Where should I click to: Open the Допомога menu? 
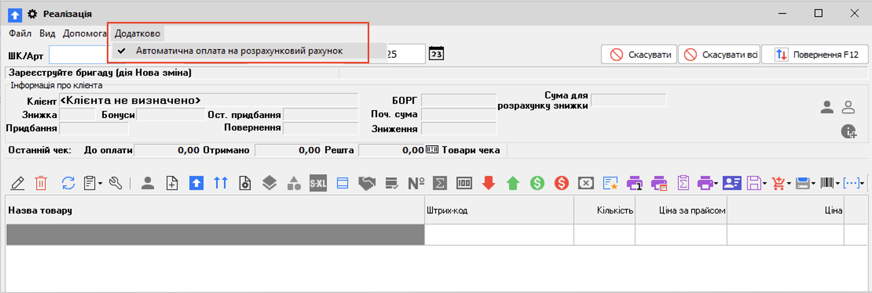[x=84, y=33]
